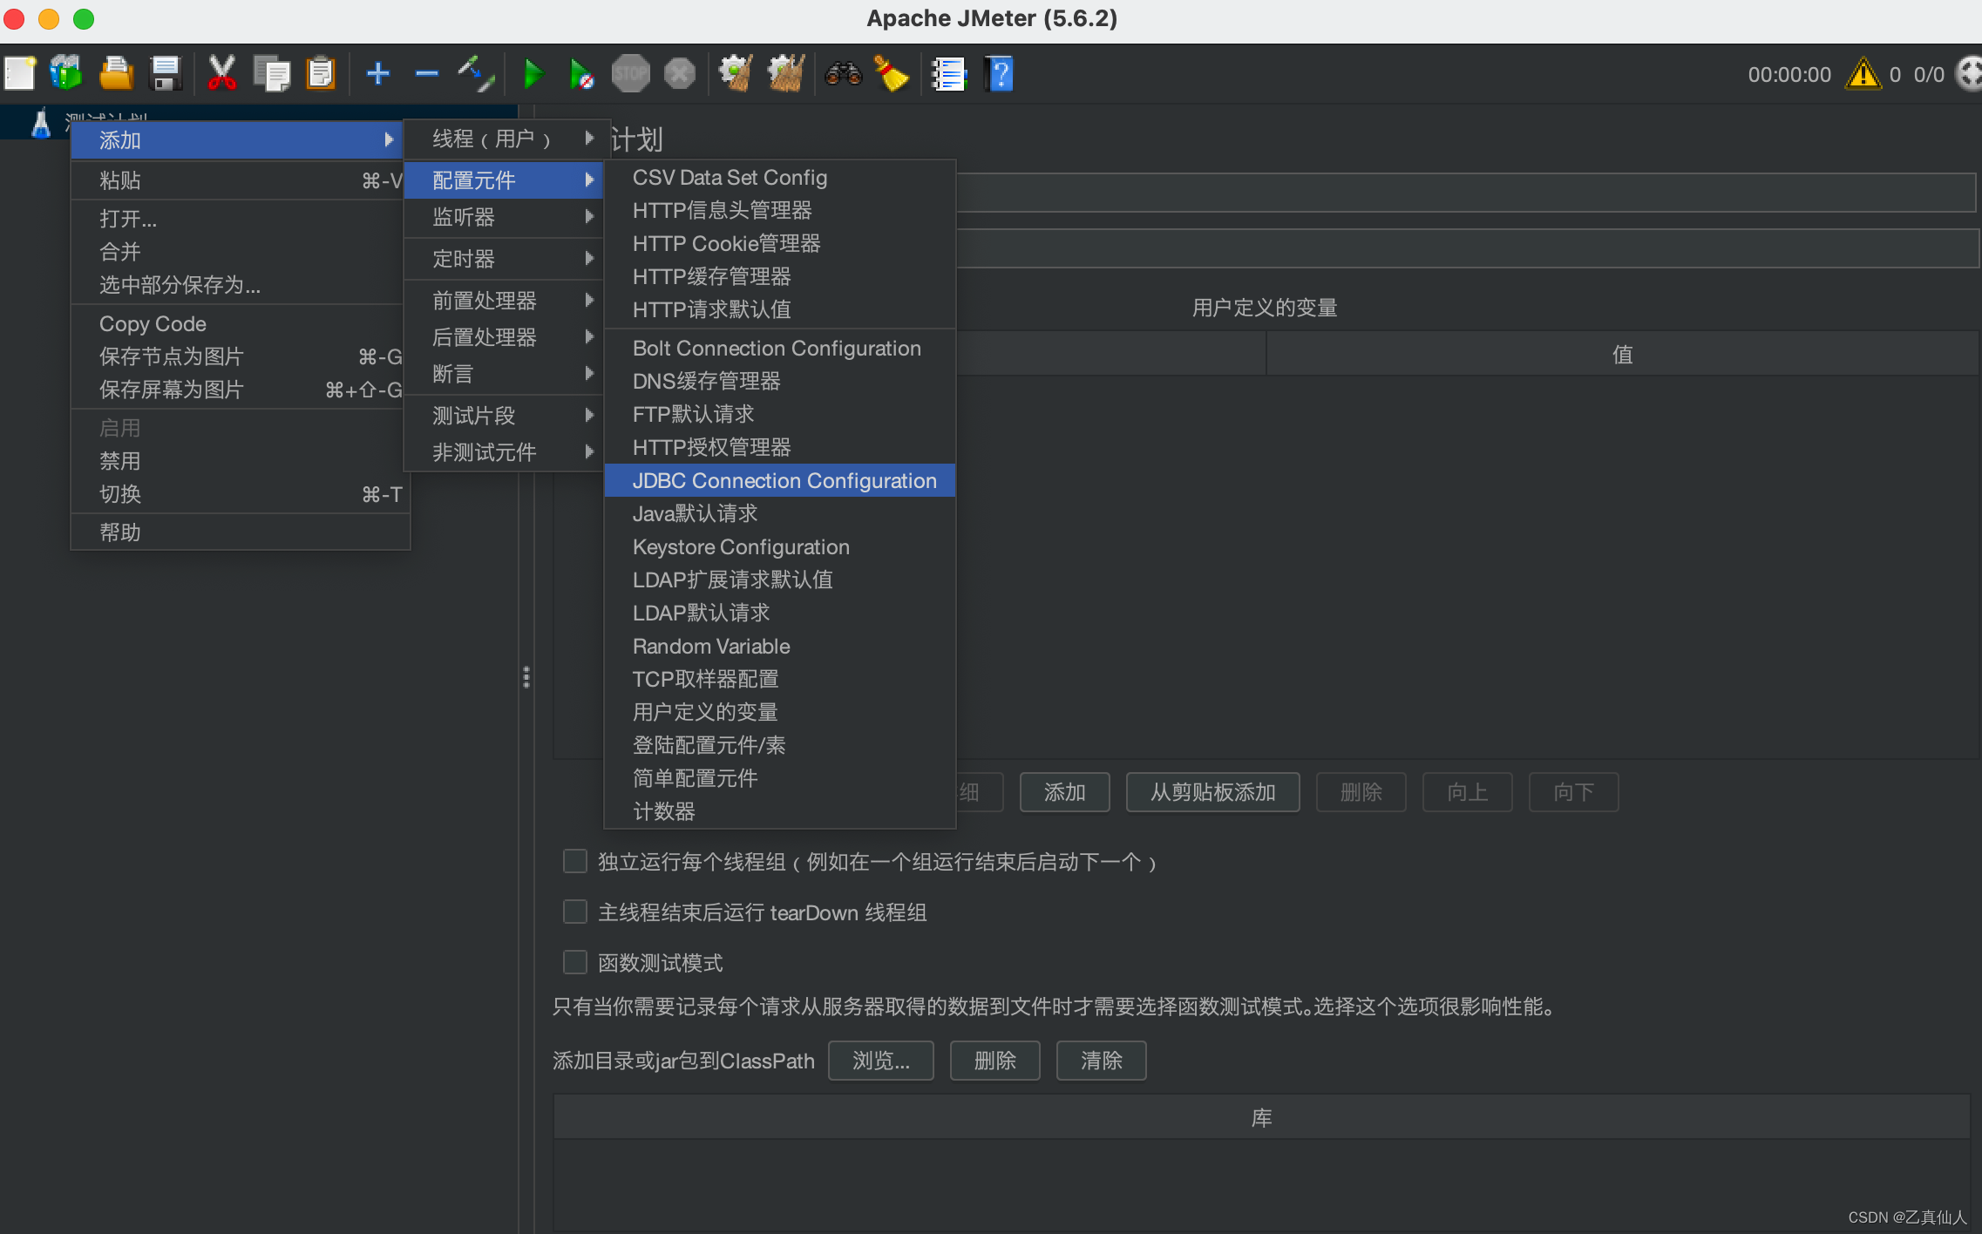Select 用户定义的变量 config menu item
Image resolution: width=1982 pixels, height=1234 pixels.
click(x=780, y=713)
